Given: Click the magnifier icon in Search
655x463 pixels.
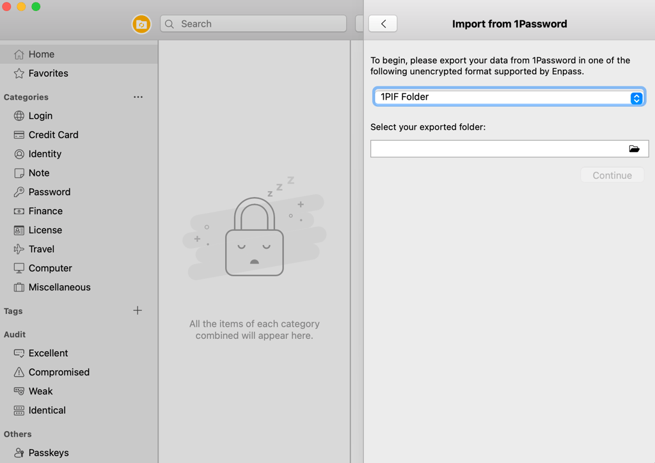Looking at the screenshot, I should tap(169, 24).
